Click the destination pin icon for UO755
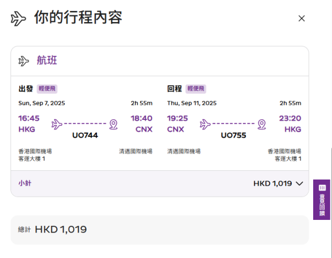Image resolution: width=332 pixels, height=258 pixels. click(262, 124)
